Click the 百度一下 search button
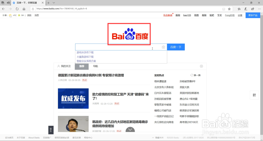Image resolution: width=263 pixels, height=141 pixels. pyautogui.click(x=176, y=47)
